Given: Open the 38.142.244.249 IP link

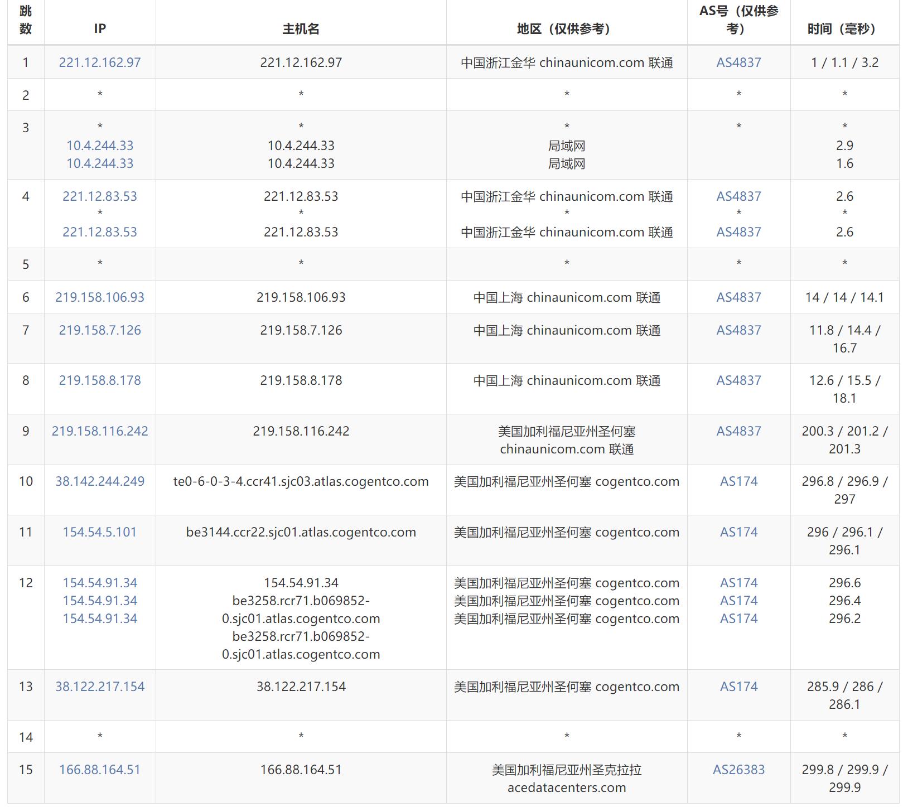Looking at the screenshot, I should coord(100,481).
